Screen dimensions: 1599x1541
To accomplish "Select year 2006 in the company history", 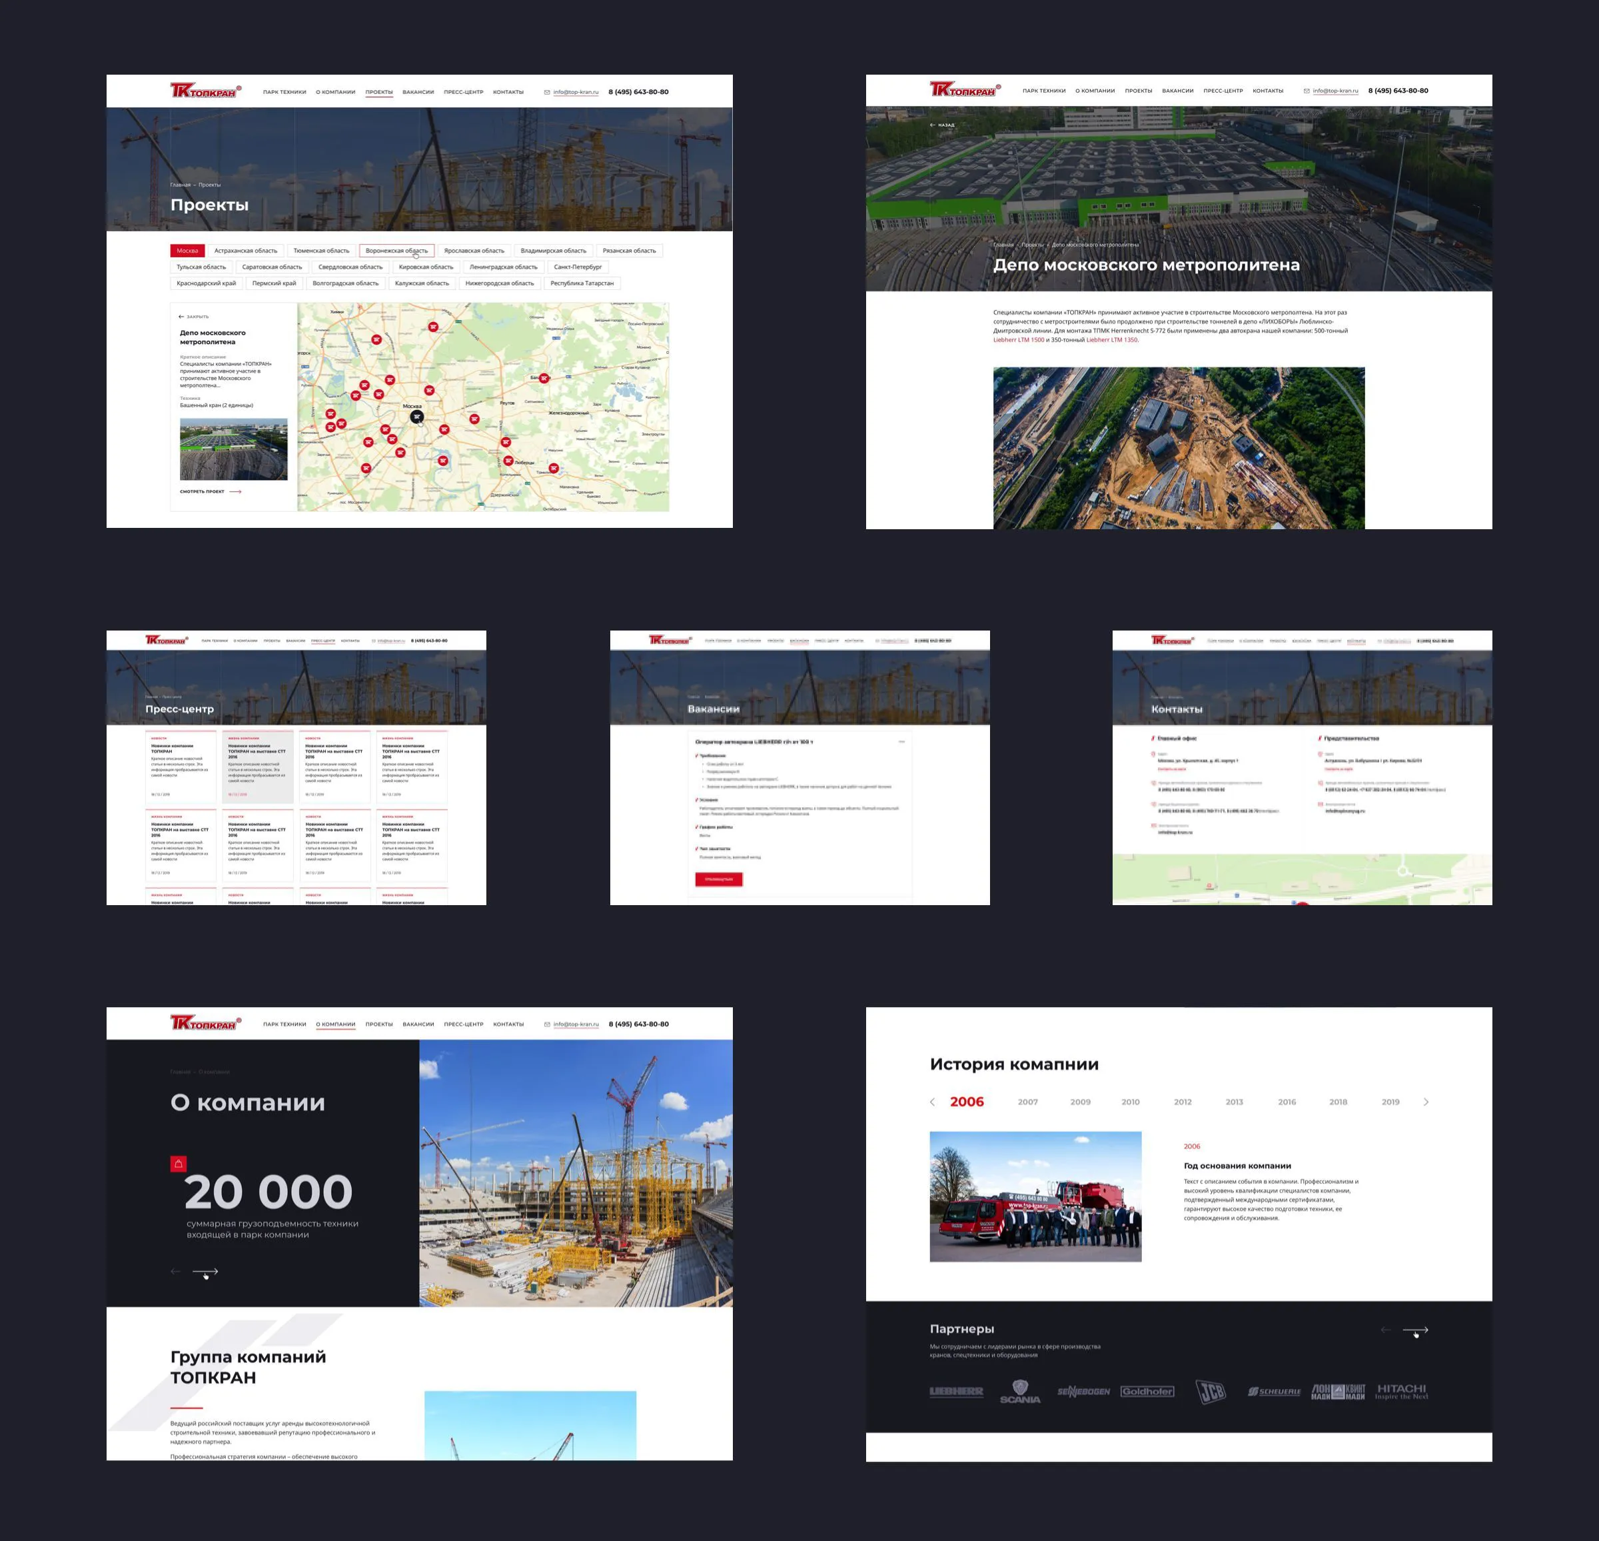I will click(967, 1102).
